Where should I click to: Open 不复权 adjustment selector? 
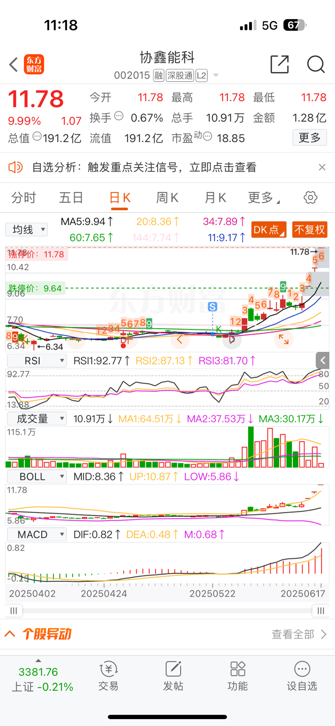pos(309,230)
